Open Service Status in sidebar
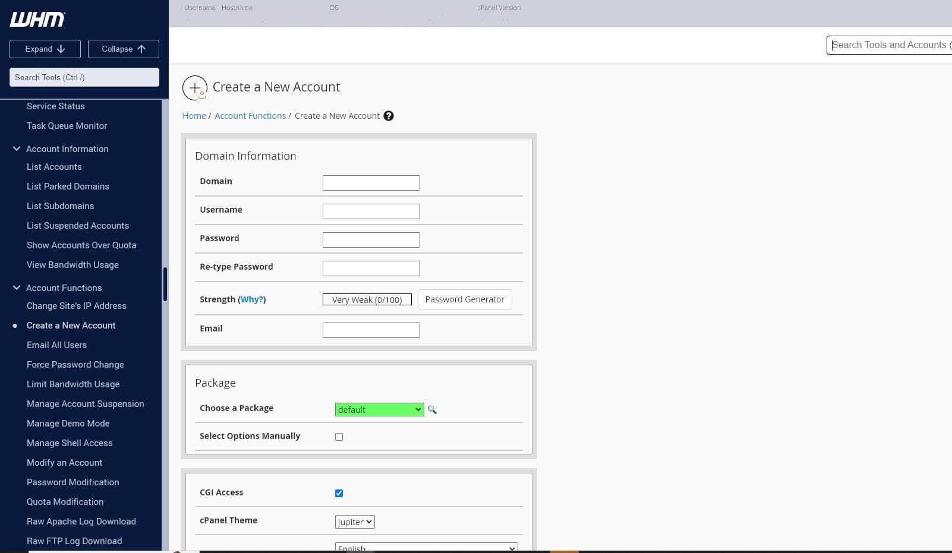The width and height of the screenshot is (952, 553). coord(56,106)
